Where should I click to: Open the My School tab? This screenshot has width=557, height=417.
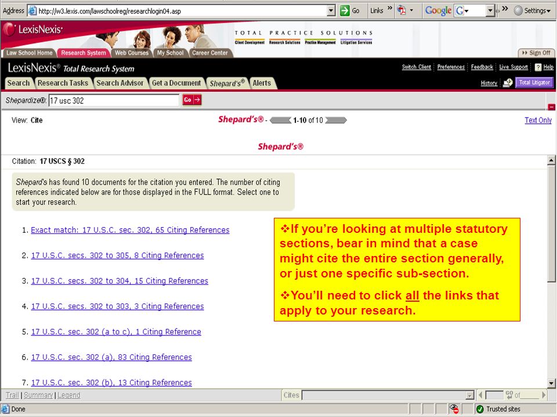[x=170, y=53]
